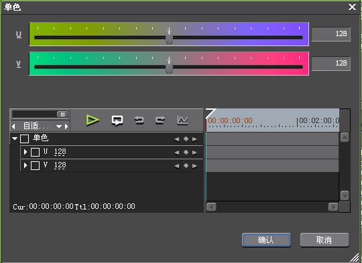Click the 确认 button

coord(266,240)
